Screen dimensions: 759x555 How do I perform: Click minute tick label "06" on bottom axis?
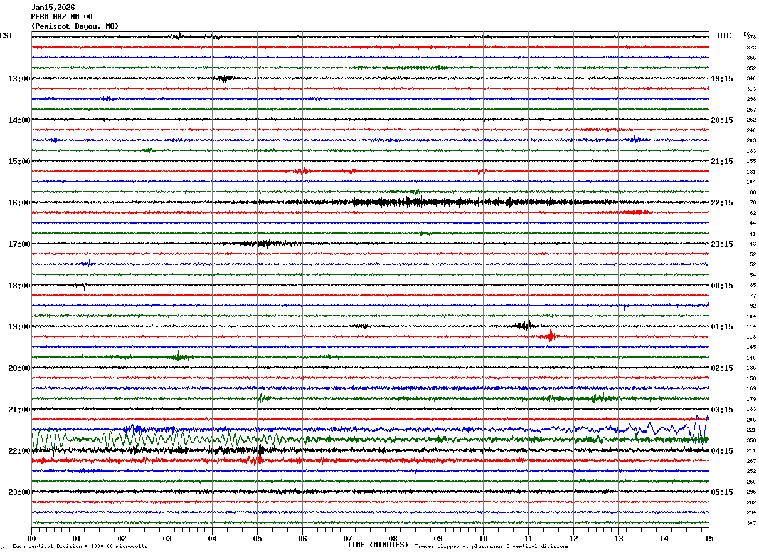(302, 539)
